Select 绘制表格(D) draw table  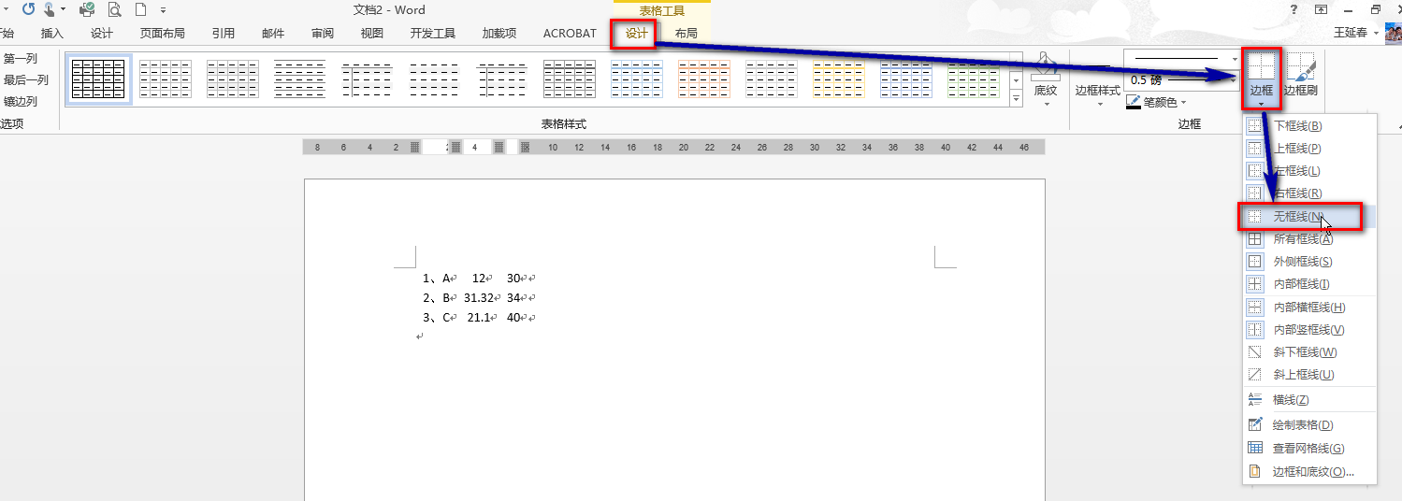1309,424
